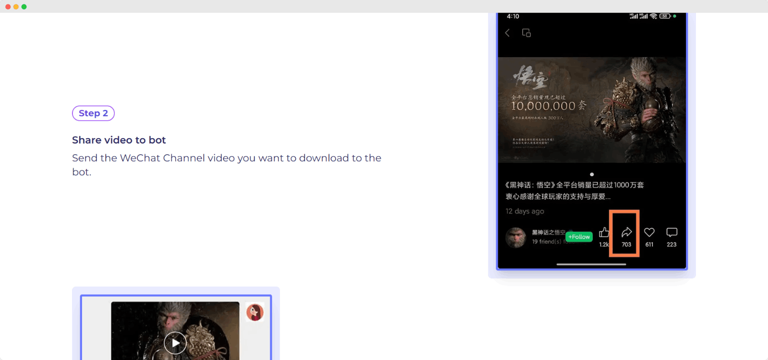Click the paragraph 'Send the WeChat Channel video'
This screenshot has width=768, height=360.
(x=227, y=165)
